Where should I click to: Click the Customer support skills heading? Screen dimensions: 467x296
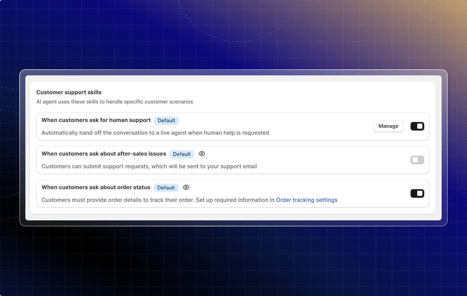click(x=69, y=92)
